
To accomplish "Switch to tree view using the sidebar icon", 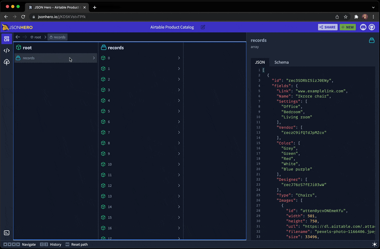I will click(7, 62).
